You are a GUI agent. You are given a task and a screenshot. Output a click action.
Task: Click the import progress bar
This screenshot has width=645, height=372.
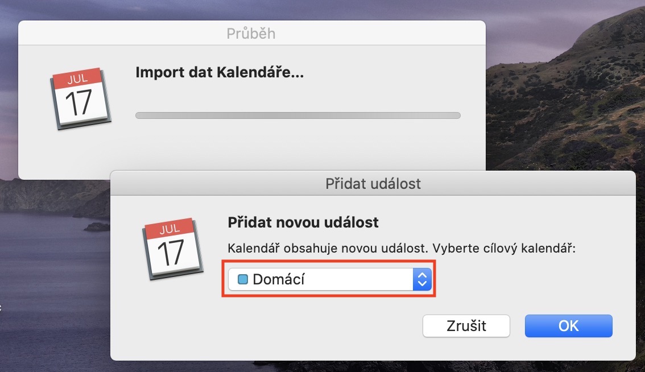coord(297,115)
